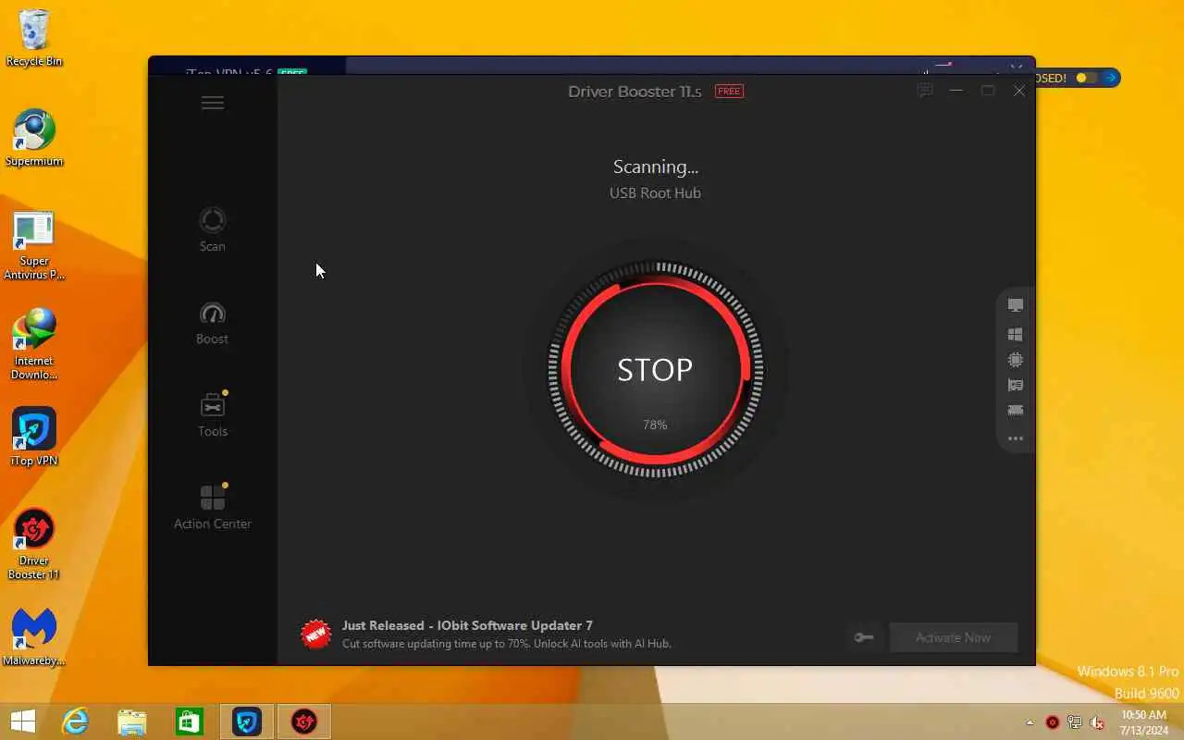1184x740 pixels.
Task: Expand the three-dot more options in right panel
Action: [x=1016, y=438]
